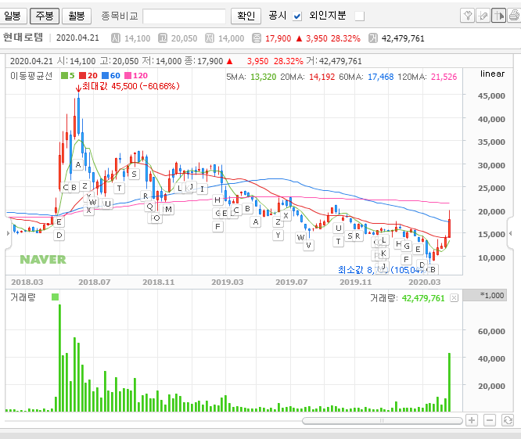
Task: Print the chart with the printer icon
Action: pyautogui.click(x=514, y=16)
